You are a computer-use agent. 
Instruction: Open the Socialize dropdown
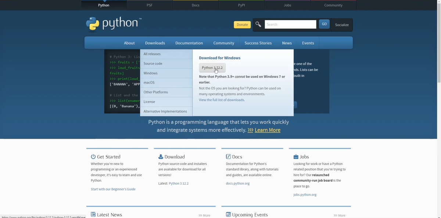tap(342, 25)
